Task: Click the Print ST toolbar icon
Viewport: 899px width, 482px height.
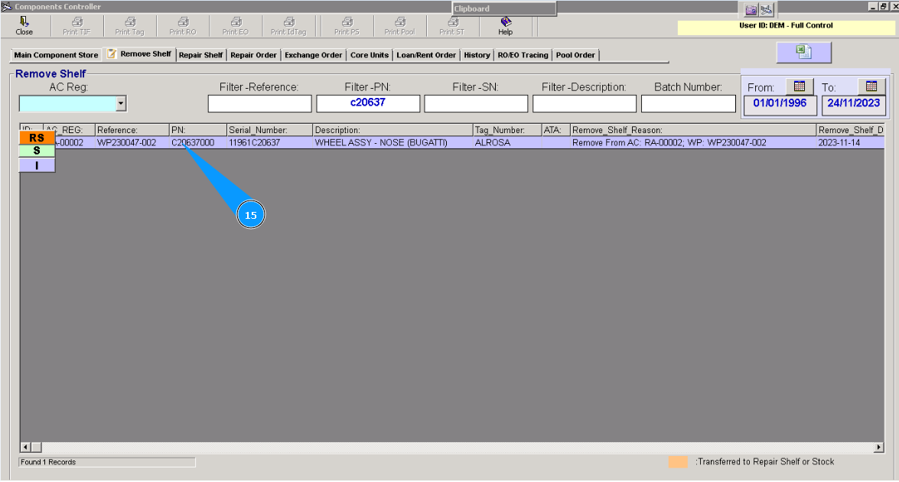Action: [451, 26]
